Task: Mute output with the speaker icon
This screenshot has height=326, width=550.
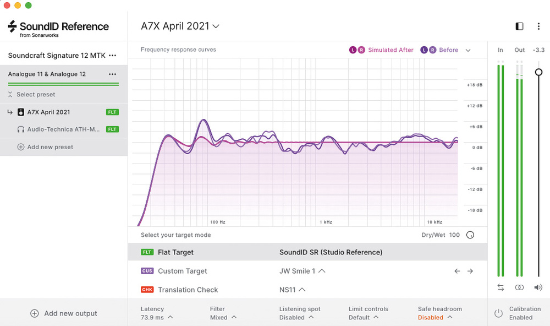Action: pyautogui.click(x=538, y=287)
